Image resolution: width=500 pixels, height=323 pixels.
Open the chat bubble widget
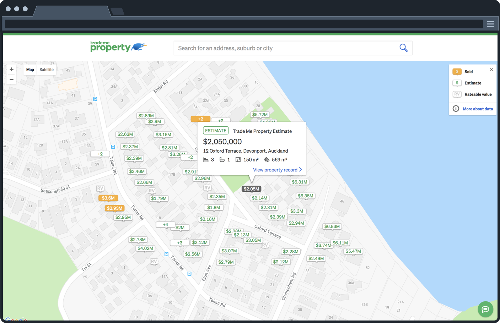(485, 309)
